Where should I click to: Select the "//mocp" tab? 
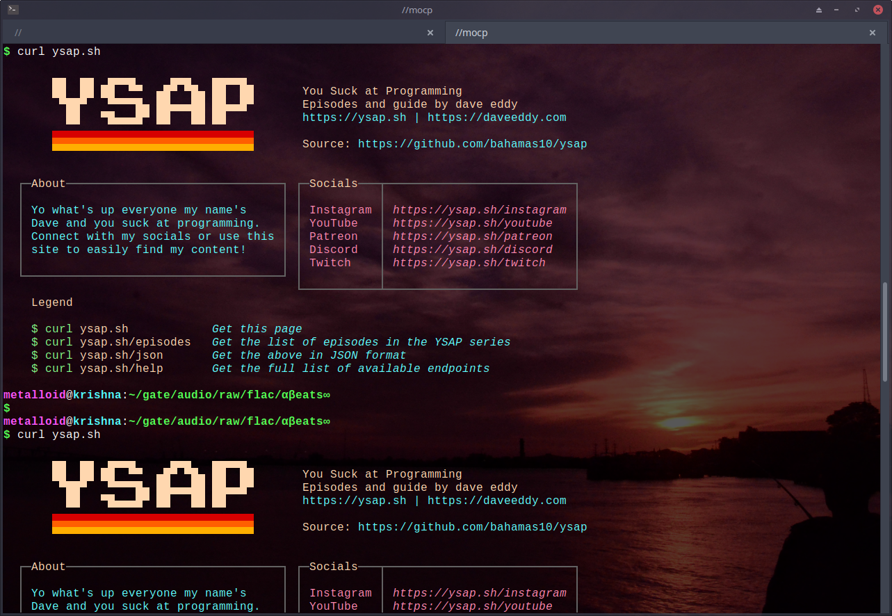point(654,33)
